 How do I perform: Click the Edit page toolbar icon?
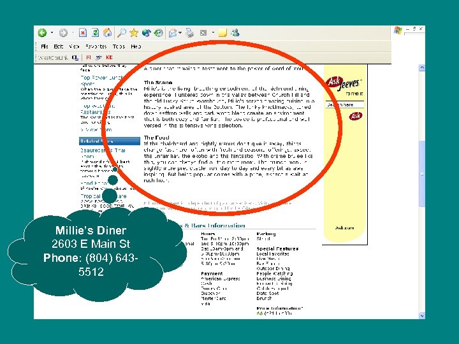(x=203, y=32)
